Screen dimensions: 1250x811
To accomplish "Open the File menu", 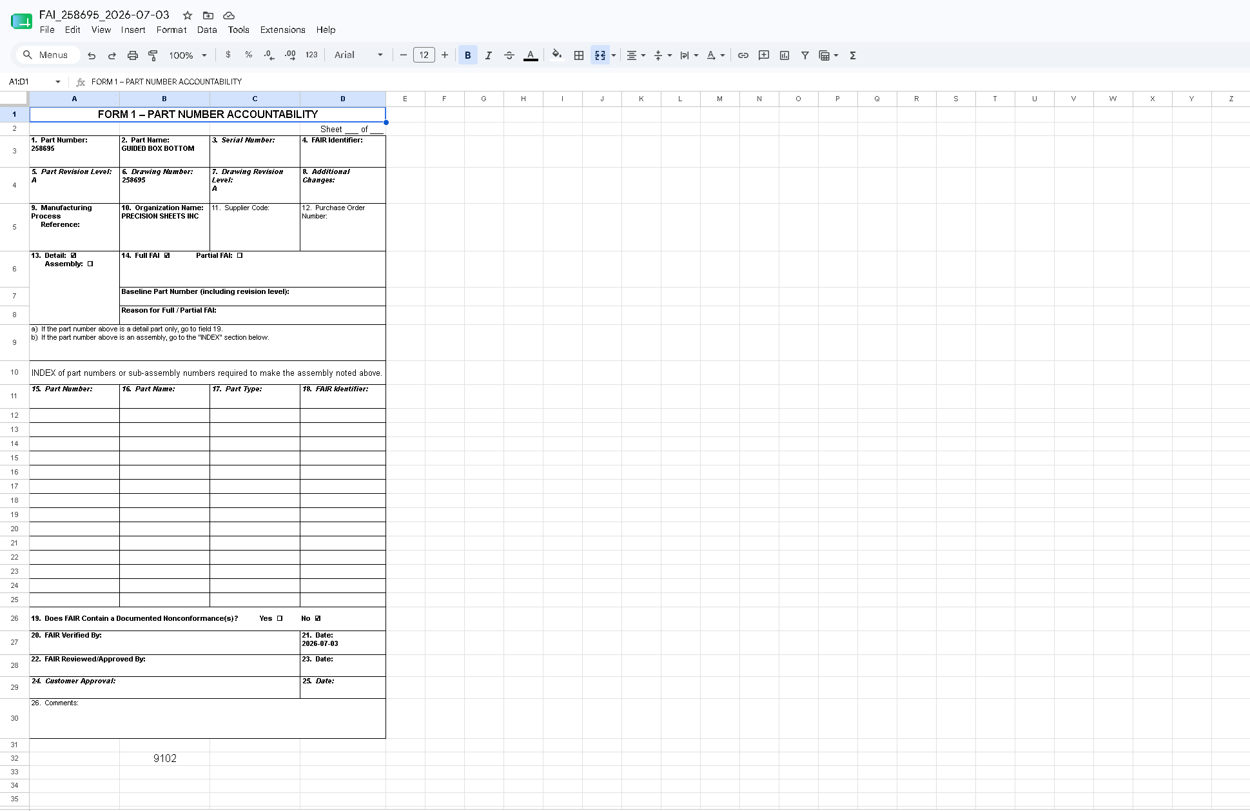I will (x=47, y=30).
